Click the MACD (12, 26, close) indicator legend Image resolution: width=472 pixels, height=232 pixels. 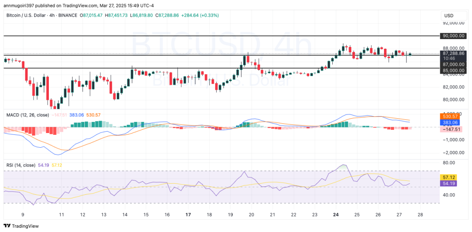(x=27, y=114)
